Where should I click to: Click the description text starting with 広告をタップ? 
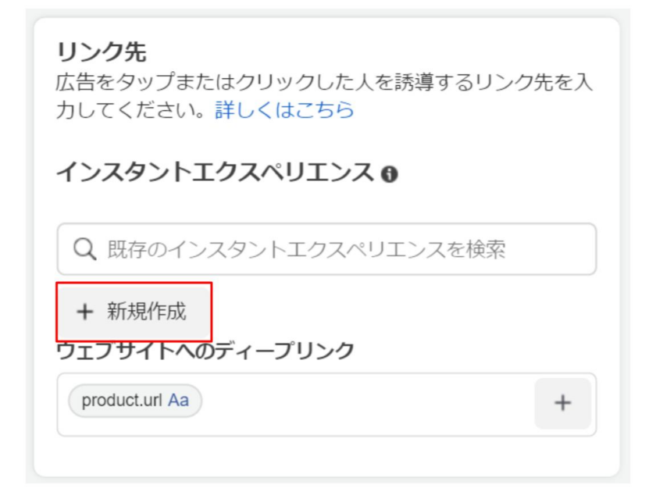click(x=324, y=82)
